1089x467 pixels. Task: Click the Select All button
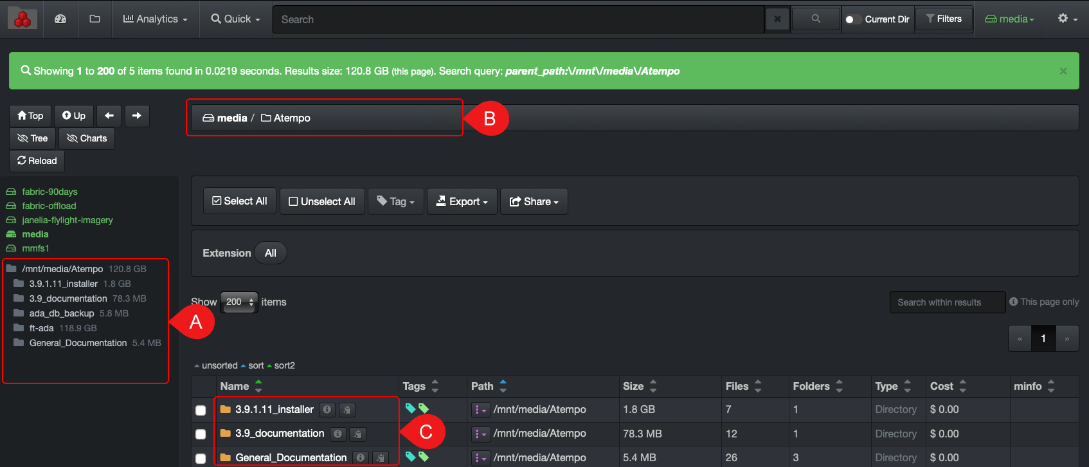(x=240, y=201)
